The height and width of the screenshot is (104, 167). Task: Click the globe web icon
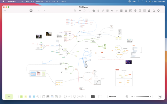pos(135,11)
